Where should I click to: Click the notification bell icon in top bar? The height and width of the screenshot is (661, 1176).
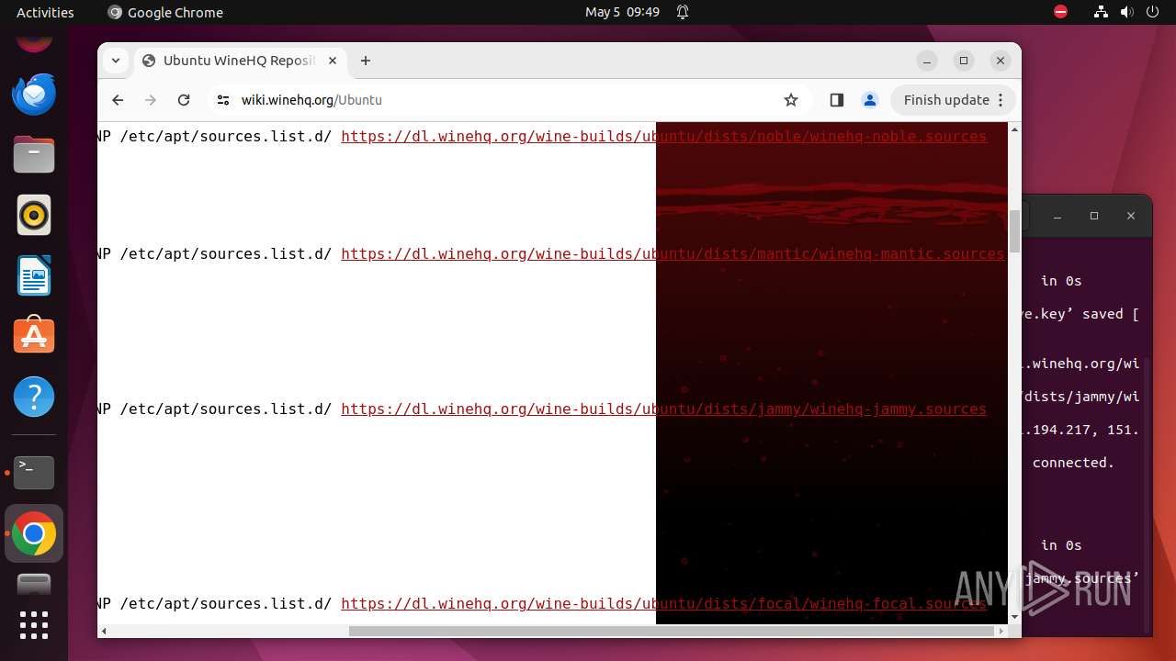[x=683, y=12]
